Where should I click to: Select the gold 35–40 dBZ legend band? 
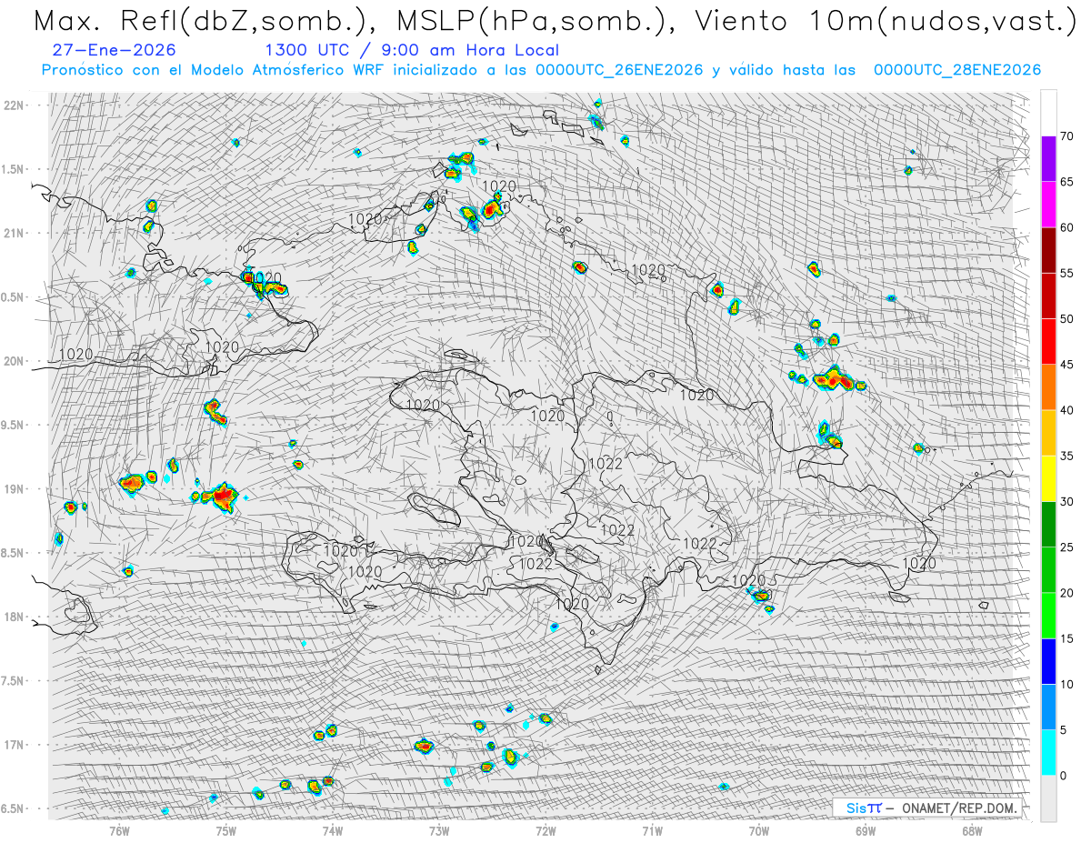coord(1048,433)
